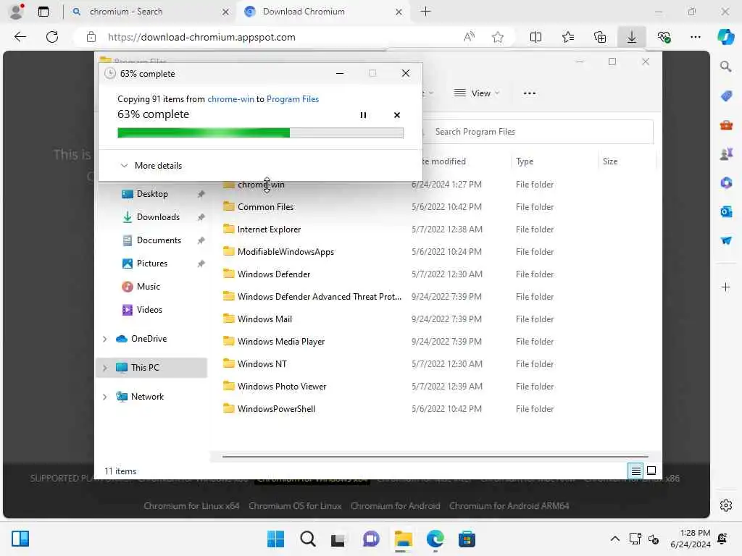Click the Edge address bar URL

[201, 37]
